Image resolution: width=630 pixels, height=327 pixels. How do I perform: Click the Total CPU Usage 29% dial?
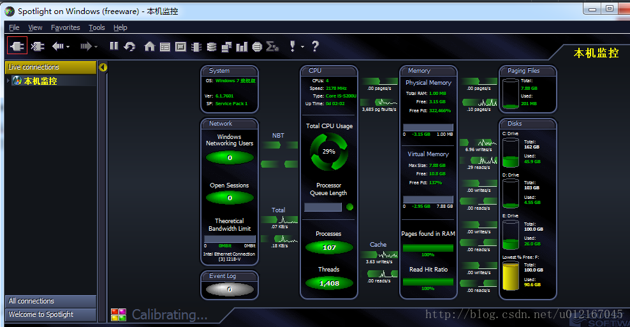pos(328,152)
